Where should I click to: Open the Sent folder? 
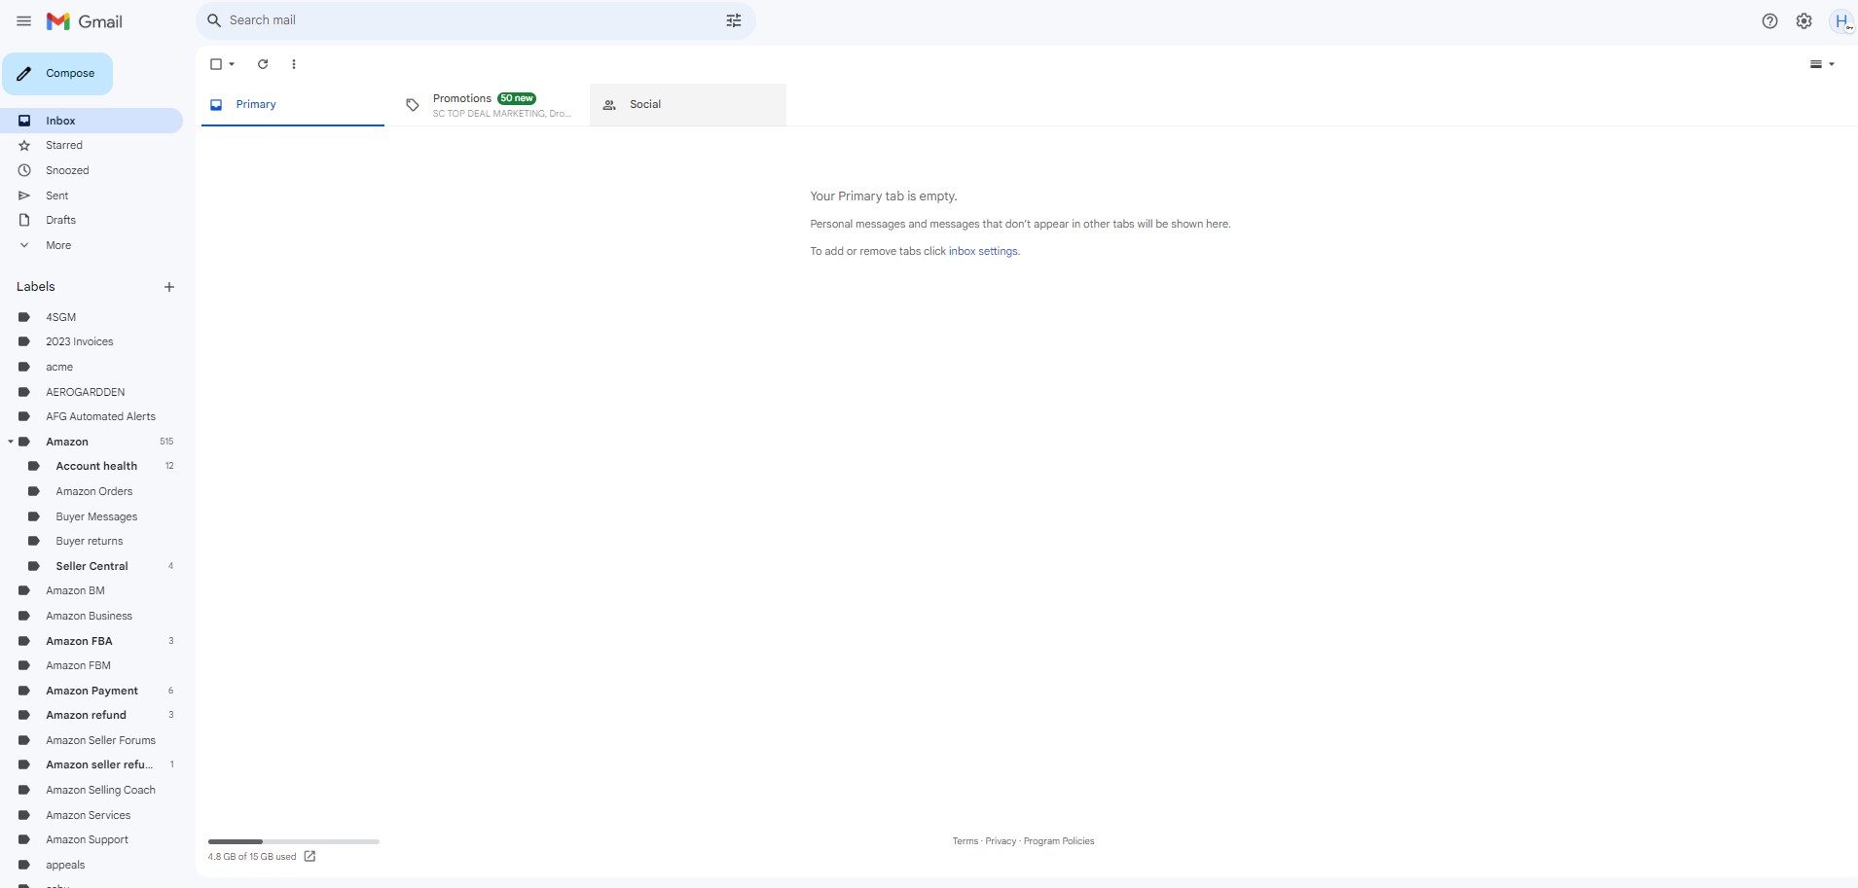tap(91, 195)
